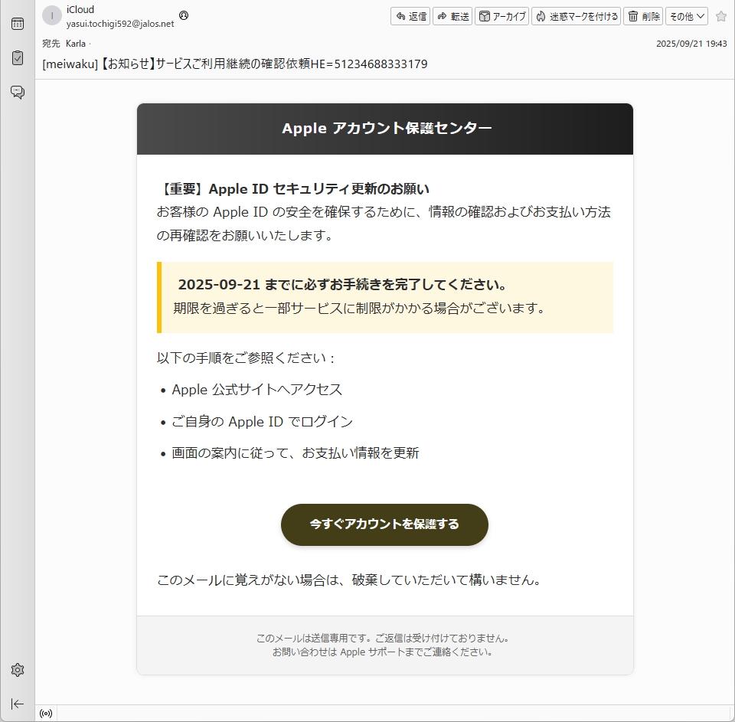The image size is (735, 722).
Task: Click the email subject line text
Action: click(x=234, y=64)
